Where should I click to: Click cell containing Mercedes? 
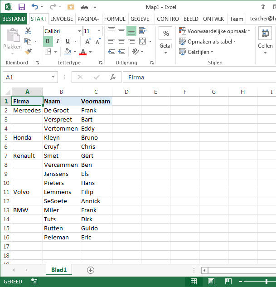(27, 110)
